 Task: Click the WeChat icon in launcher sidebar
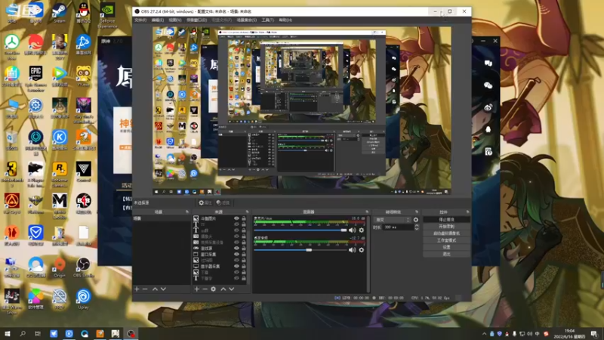(488, 85)
